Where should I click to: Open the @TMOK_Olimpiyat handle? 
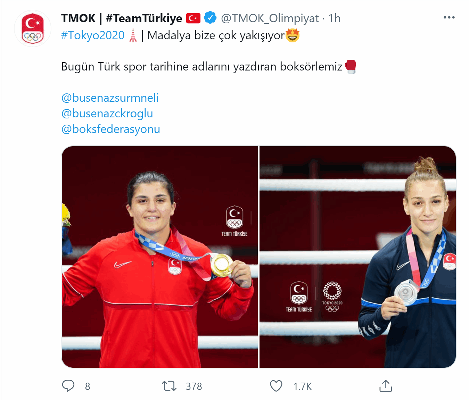[270, 18]
